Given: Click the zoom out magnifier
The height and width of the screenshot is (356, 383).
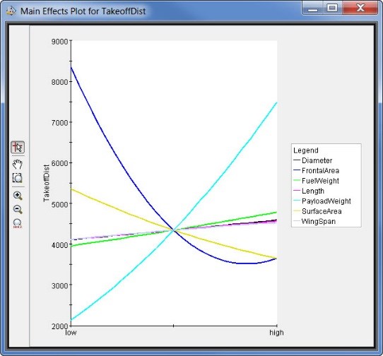Looking at the screenshot, I should coord(18,209).
